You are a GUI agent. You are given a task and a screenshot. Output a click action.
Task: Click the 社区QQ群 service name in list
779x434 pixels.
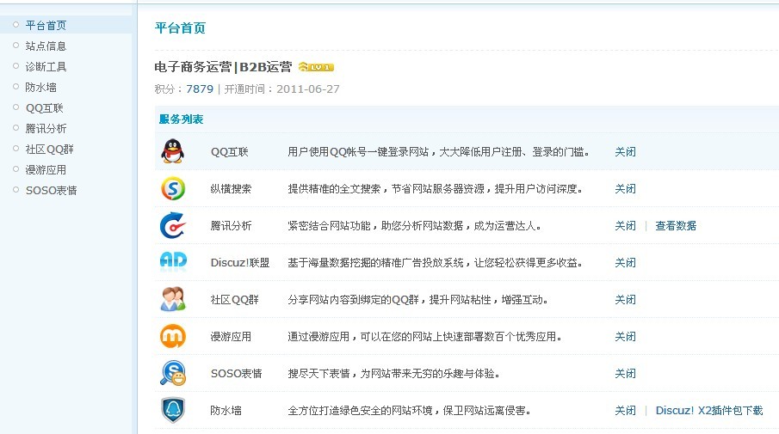tap(234, 300)
